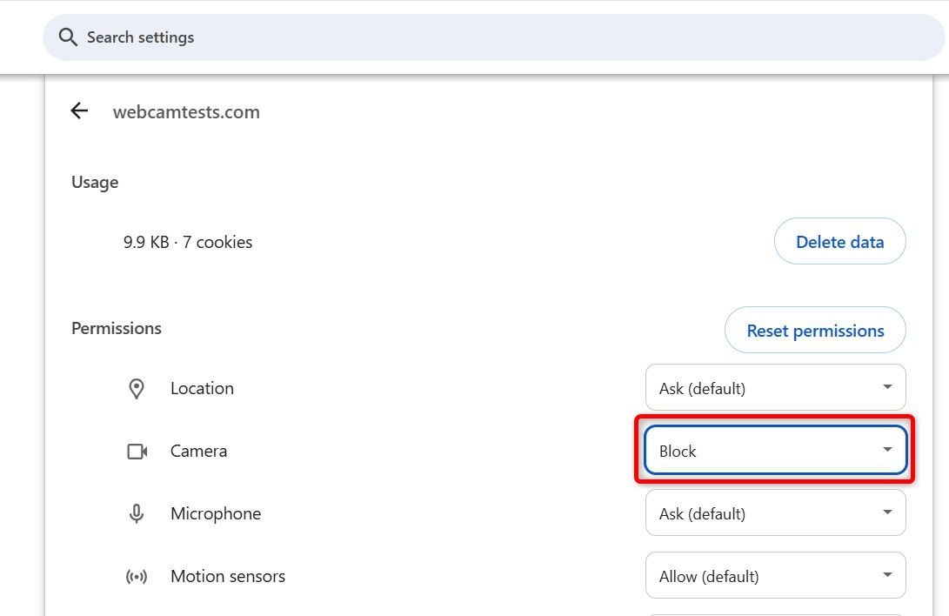
Task: Expand the Microphone permission dropdown
Action: click(775, 514)
